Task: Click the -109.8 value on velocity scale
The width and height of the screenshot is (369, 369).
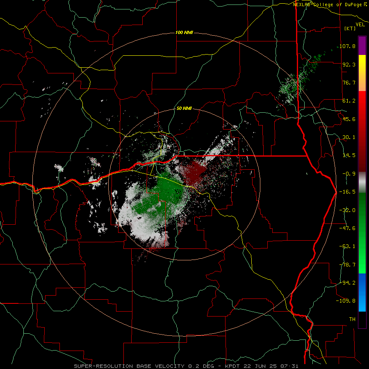Action: 346,301
